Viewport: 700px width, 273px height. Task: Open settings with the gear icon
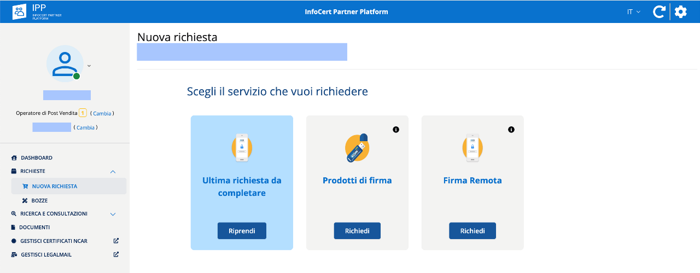coord(680,11)
